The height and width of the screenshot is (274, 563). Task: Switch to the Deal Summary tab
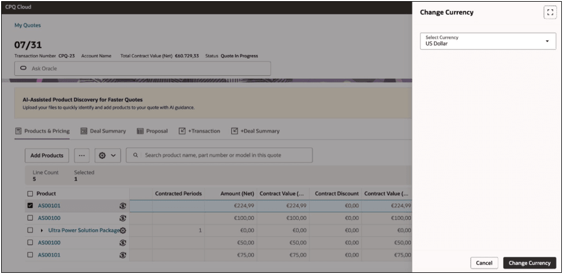click(103, 131)
